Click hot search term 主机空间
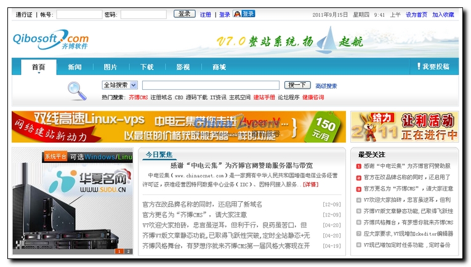The height and width of the screenshot is (267, 471). (x=240, y=97)
